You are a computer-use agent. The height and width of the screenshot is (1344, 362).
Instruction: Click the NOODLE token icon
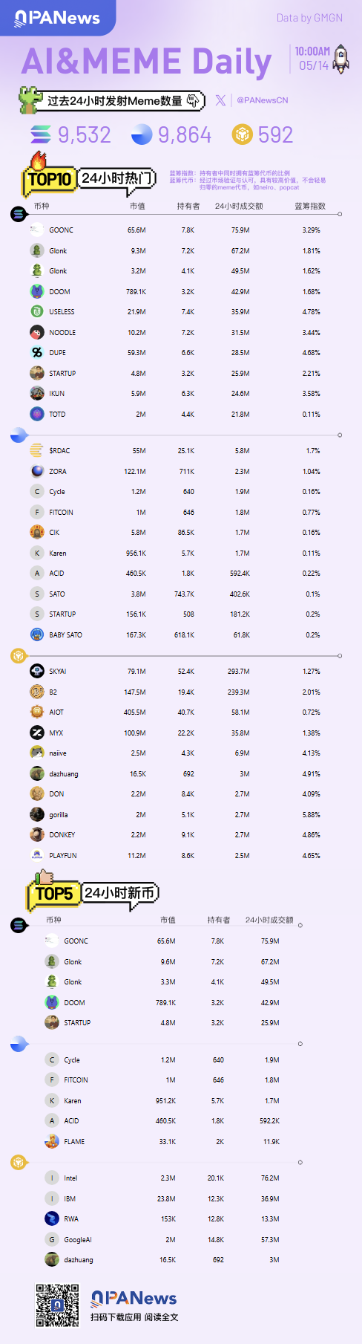[37, 332]
